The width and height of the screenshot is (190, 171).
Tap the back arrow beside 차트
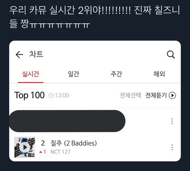coord(19,55)
